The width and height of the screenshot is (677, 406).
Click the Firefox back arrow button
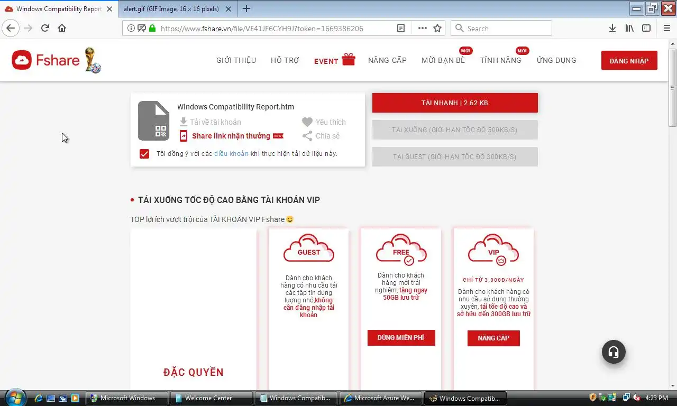click(x=11, y=29)
